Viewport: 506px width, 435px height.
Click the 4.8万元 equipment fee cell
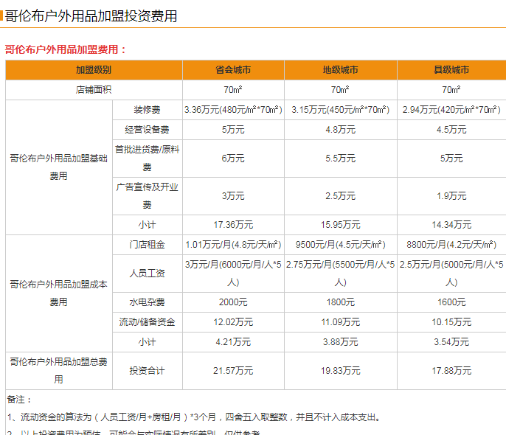point(341,130)
